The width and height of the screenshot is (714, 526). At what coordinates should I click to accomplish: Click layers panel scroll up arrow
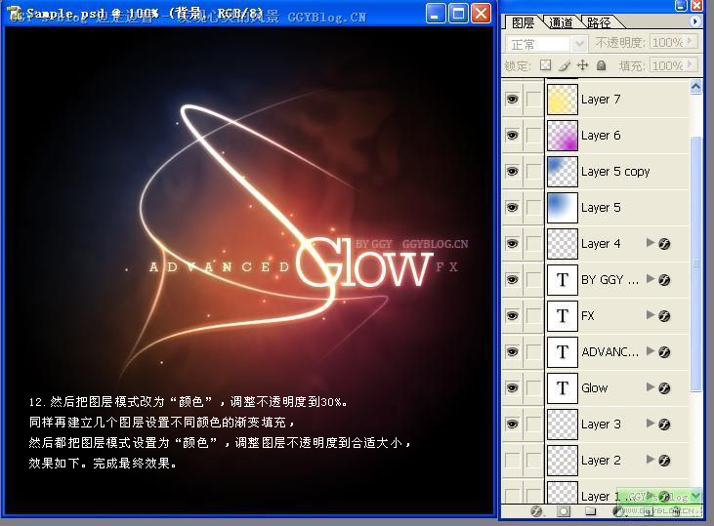(695, 87)
